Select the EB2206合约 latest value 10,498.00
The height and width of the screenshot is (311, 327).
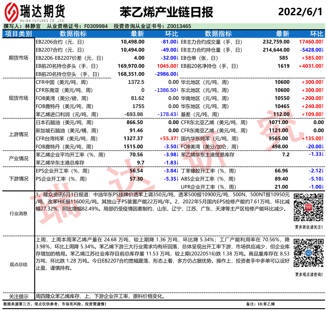pos(132,42)
